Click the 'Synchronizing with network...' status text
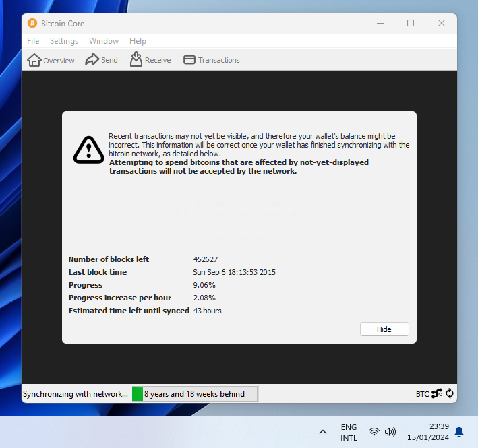Screen dimensions: 478x448 point(76,394)
